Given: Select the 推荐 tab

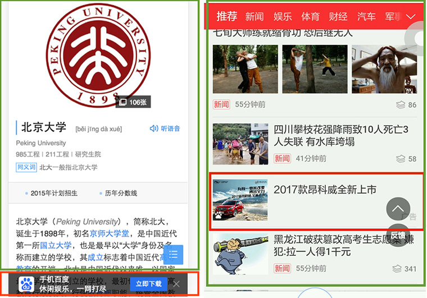Looking at the screenshot, I should tap(227, 16).
